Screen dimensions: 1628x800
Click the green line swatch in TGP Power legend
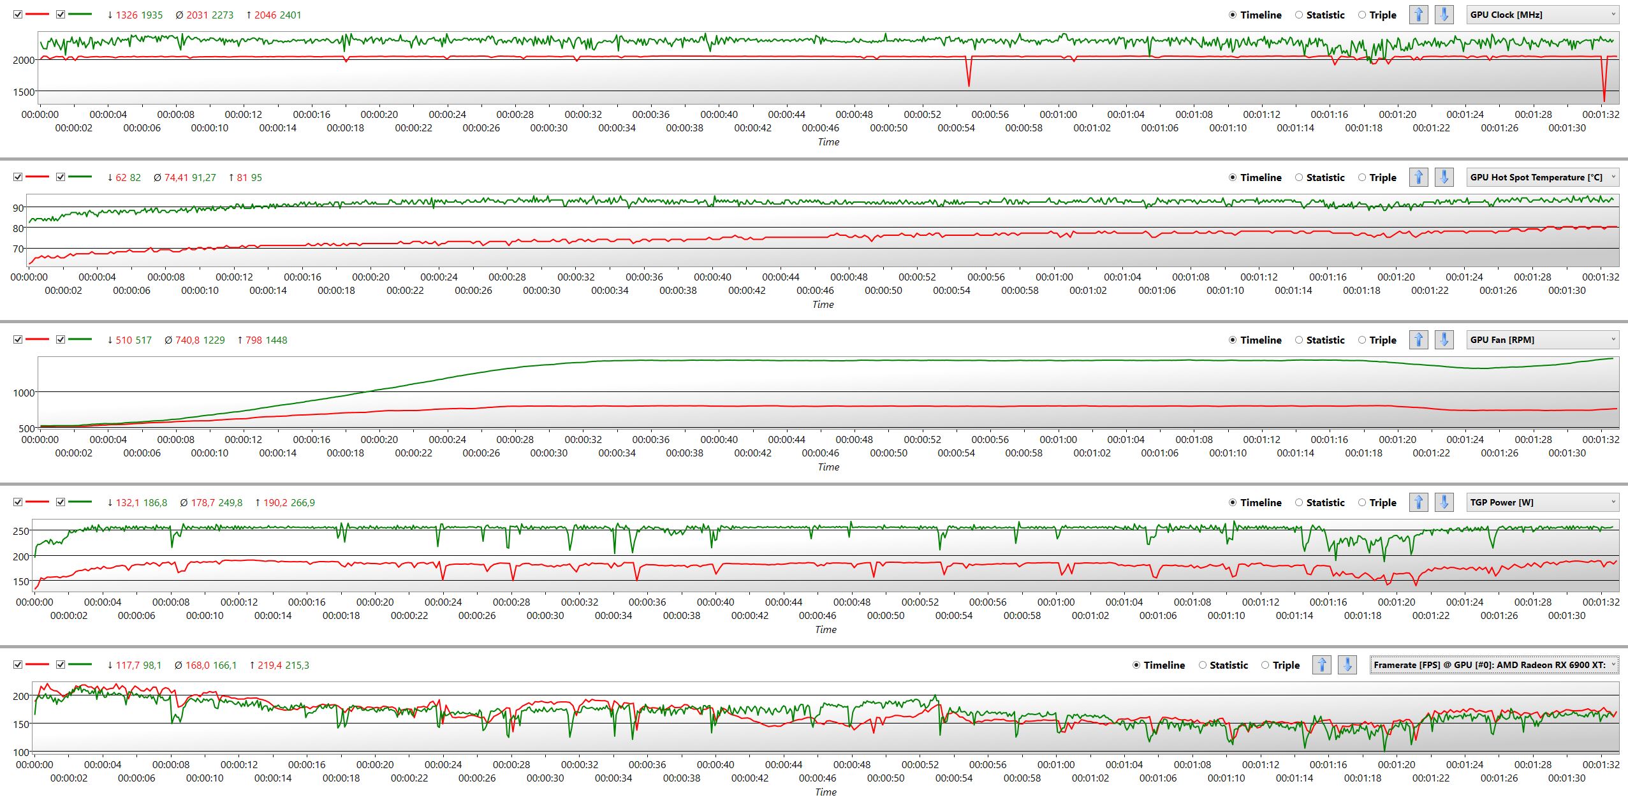coord(80,502)
